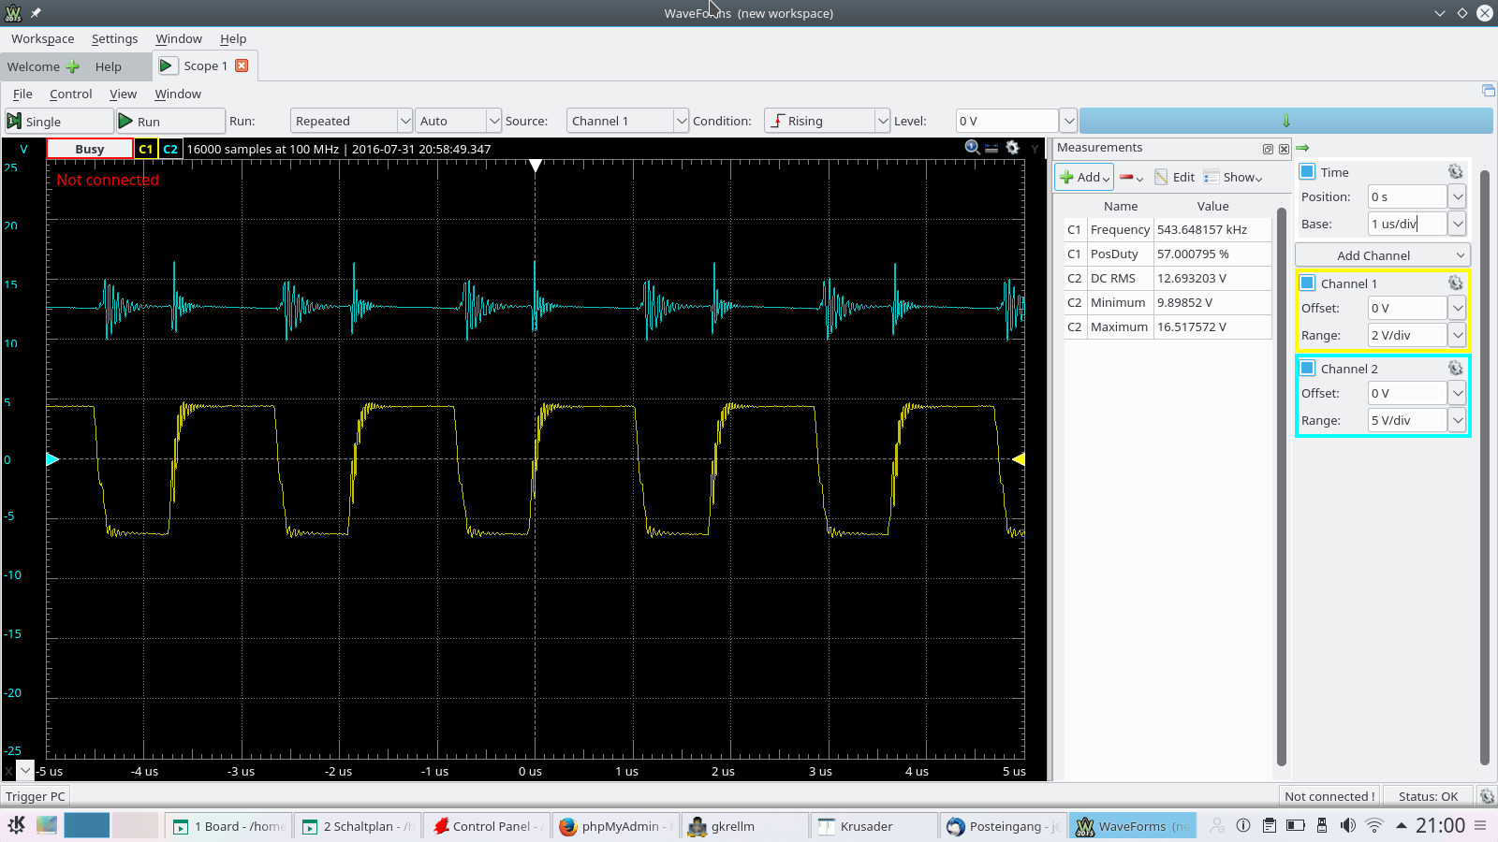Open the top Help menu

(233, 38)
